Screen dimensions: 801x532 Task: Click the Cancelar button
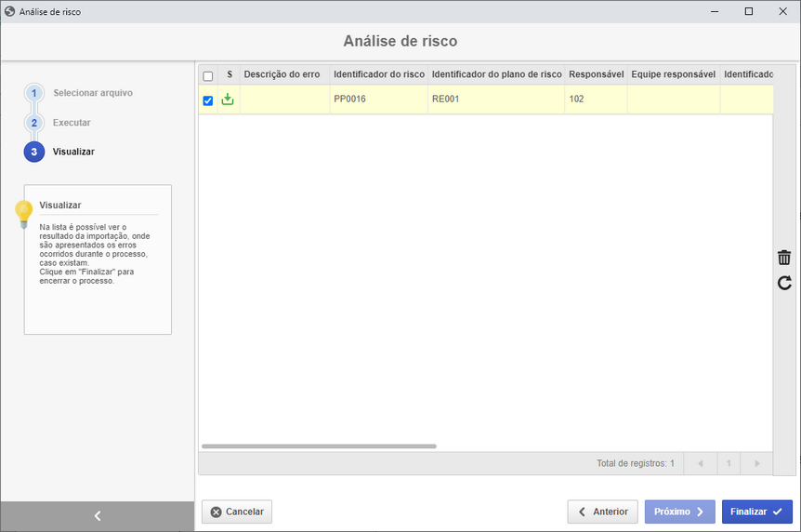click(237, 512)
